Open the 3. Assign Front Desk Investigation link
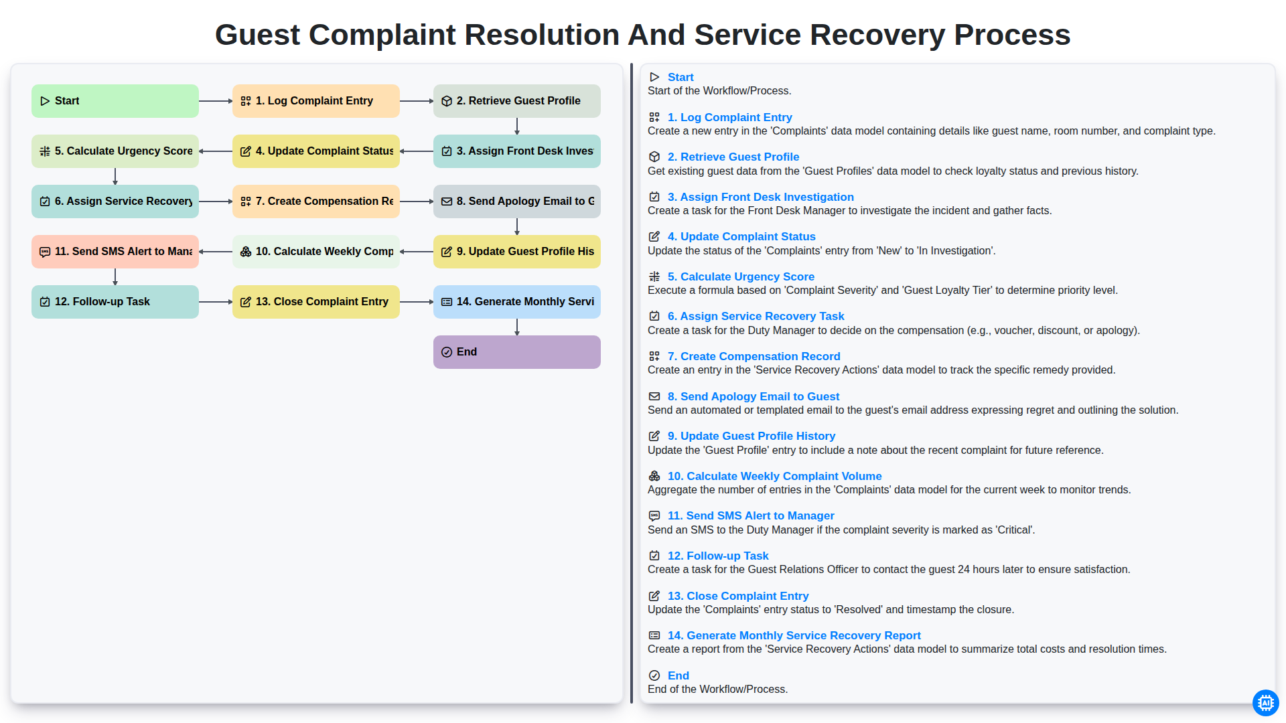 [x=760, y=197]
